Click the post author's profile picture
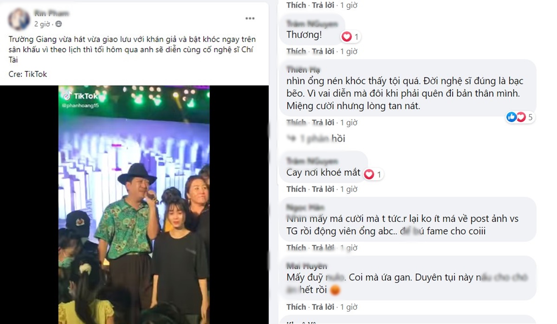The image size is (557, 324). pyautogui.click(x=19, y=19)
